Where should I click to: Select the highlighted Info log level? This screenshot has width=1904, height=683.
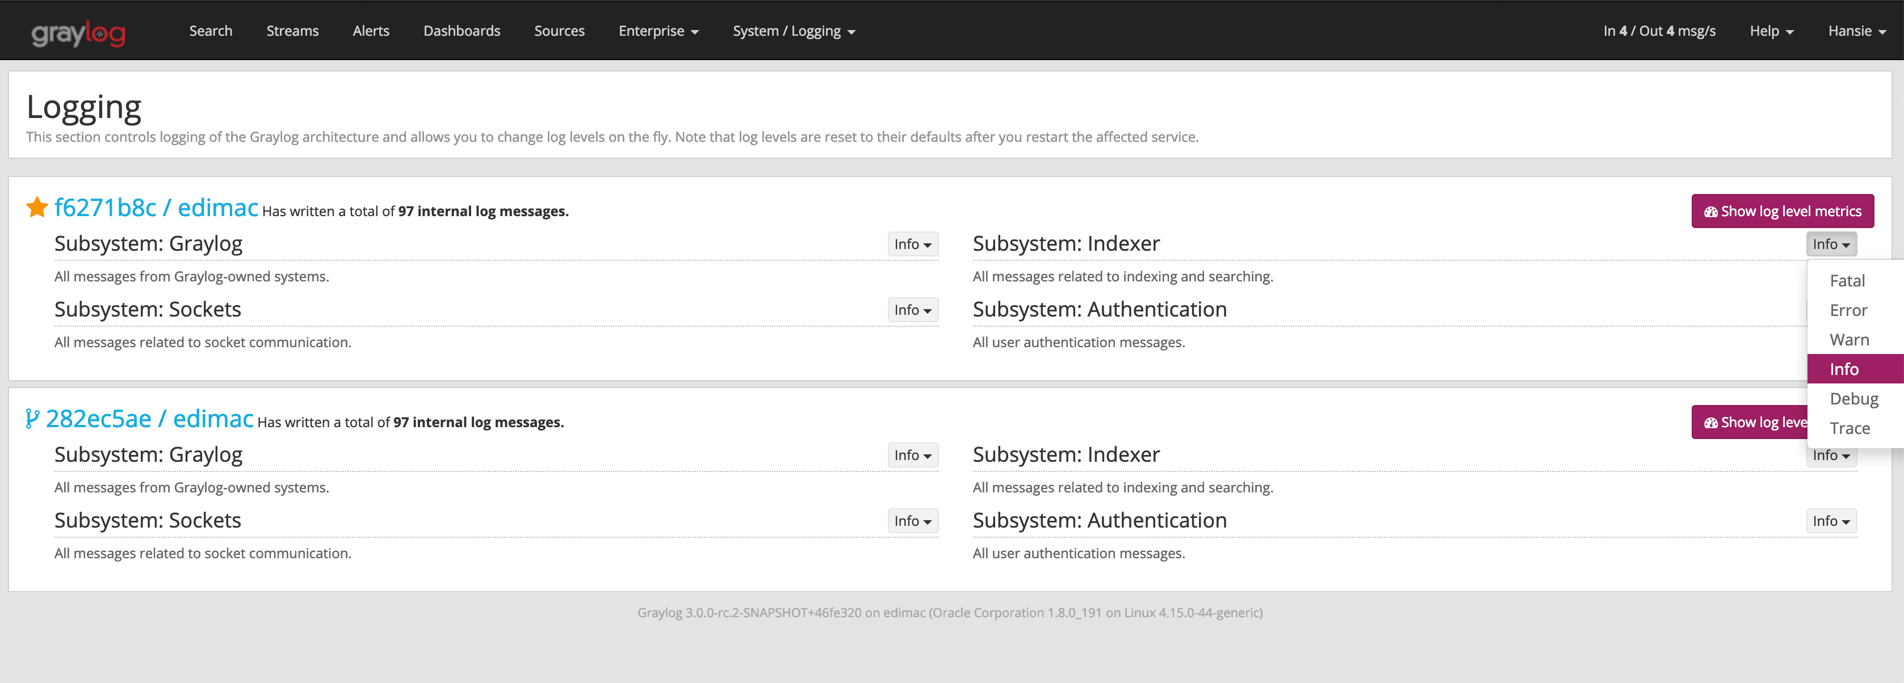point(1855,369)
